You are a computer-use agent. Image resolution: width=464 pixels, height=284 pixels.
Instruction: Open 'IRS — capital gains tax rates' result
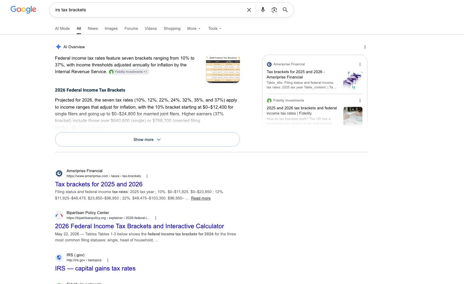(x=95, y=268)
